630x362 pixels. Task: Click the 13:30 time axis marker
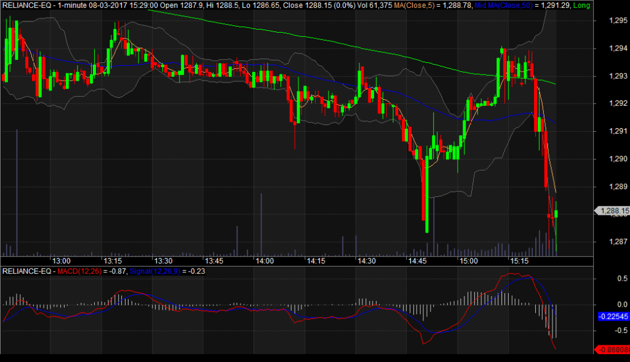[x=162, y=261]
